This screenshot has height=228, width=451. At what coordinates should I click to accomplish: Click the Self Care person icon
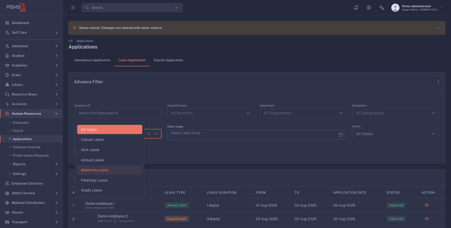[7, 33]
